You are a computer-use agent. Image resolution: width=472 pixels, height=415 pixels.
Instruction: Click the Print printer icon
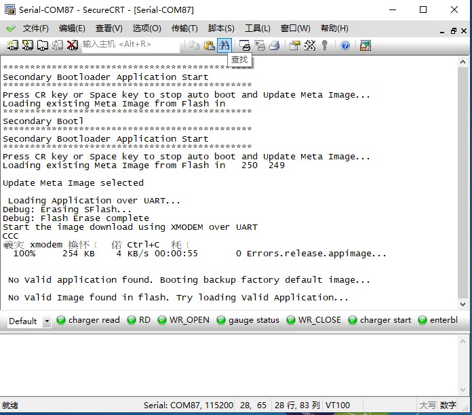click(274, 45)
